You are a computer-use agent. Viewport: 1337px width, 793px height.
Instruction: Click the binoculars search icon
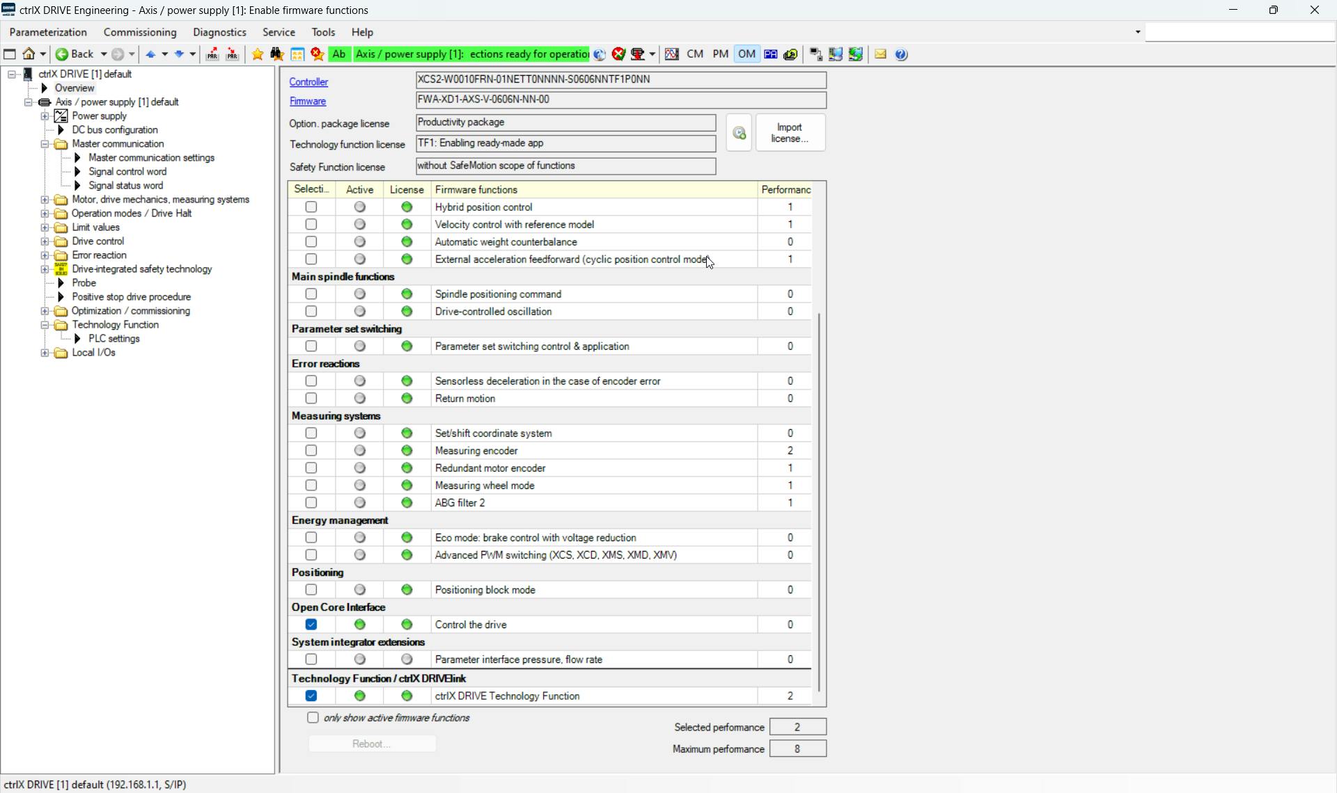[x=277, y=54]
